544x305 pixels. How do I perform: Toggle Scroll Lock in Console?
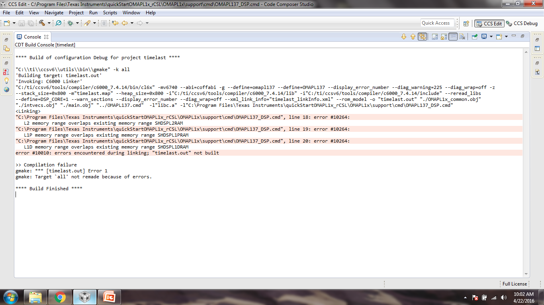click(x=444, y=37)
